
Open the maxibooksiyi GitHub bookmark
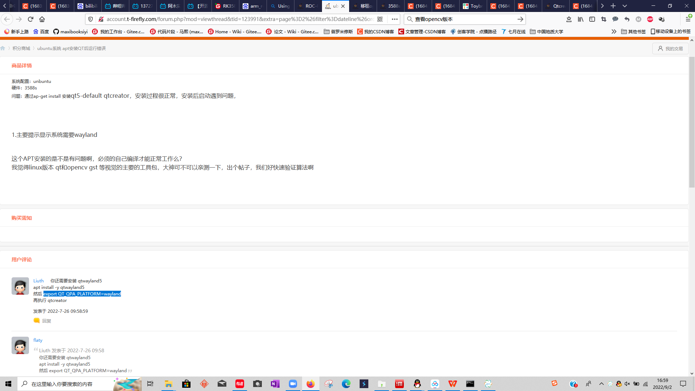70,31
